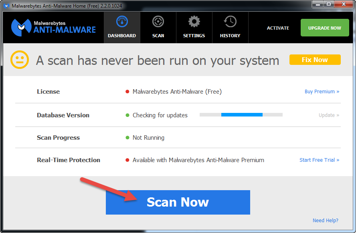The height and width of the screenshot is (233, 356).
Task: Click the window title bar text
Action: pos(67,6)
